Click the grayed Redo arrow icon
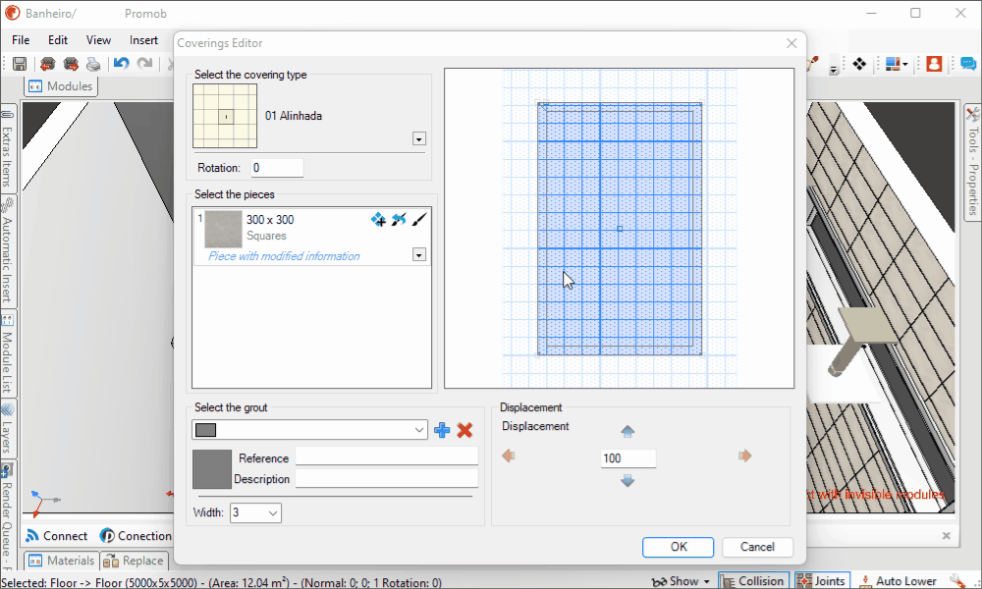982x589 pixels. click(x=144, y=63)
